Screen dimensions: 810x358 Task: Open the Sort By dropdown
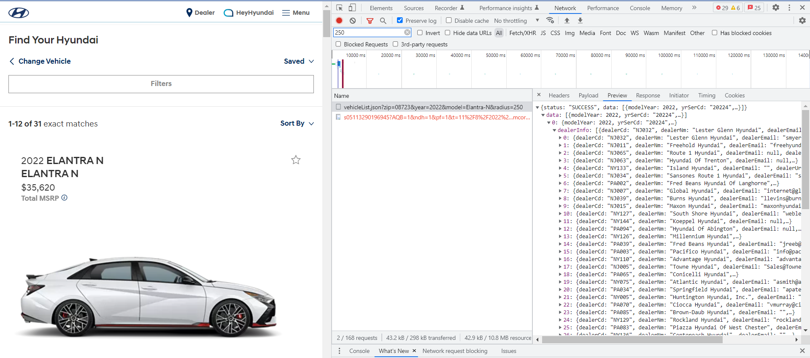click(x=297, y=123)
